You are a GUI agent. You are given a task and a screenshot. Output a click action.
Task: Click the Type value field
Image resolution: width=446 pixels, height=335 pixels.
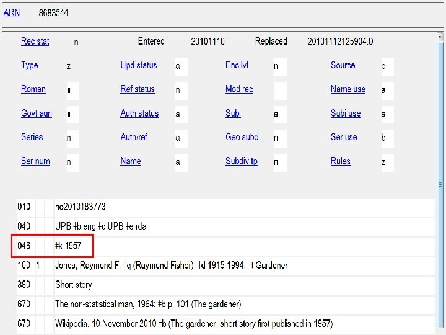[73, 66]
